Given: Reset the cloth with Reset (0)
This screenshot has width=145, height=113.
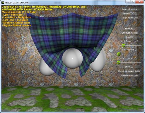Looking at the screenshot, I should (129, 29).
